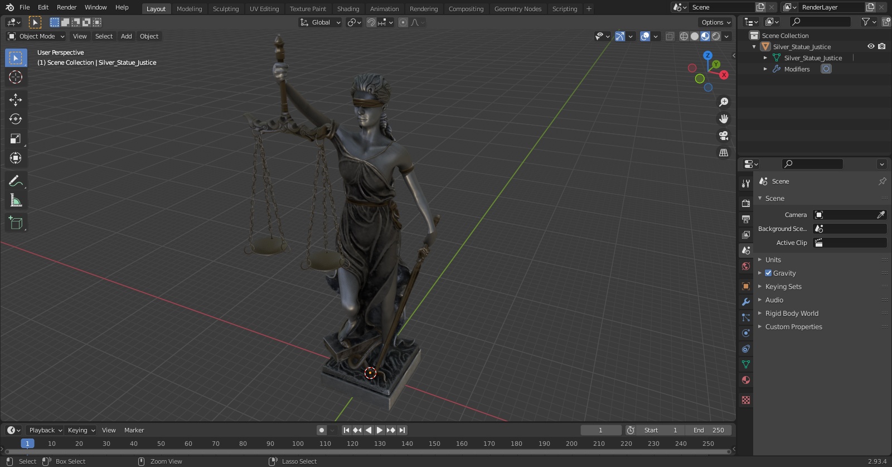Image resolution: width=892 pixels, height=467 pixels.
Task: Open the Output properties tab
Action: point(746,219)
